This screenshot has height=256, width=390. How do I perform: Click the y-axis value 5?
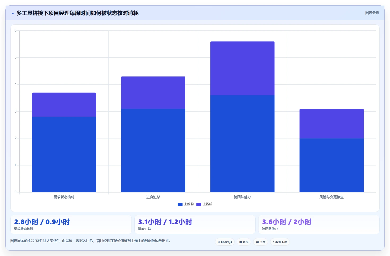(15, 57)
